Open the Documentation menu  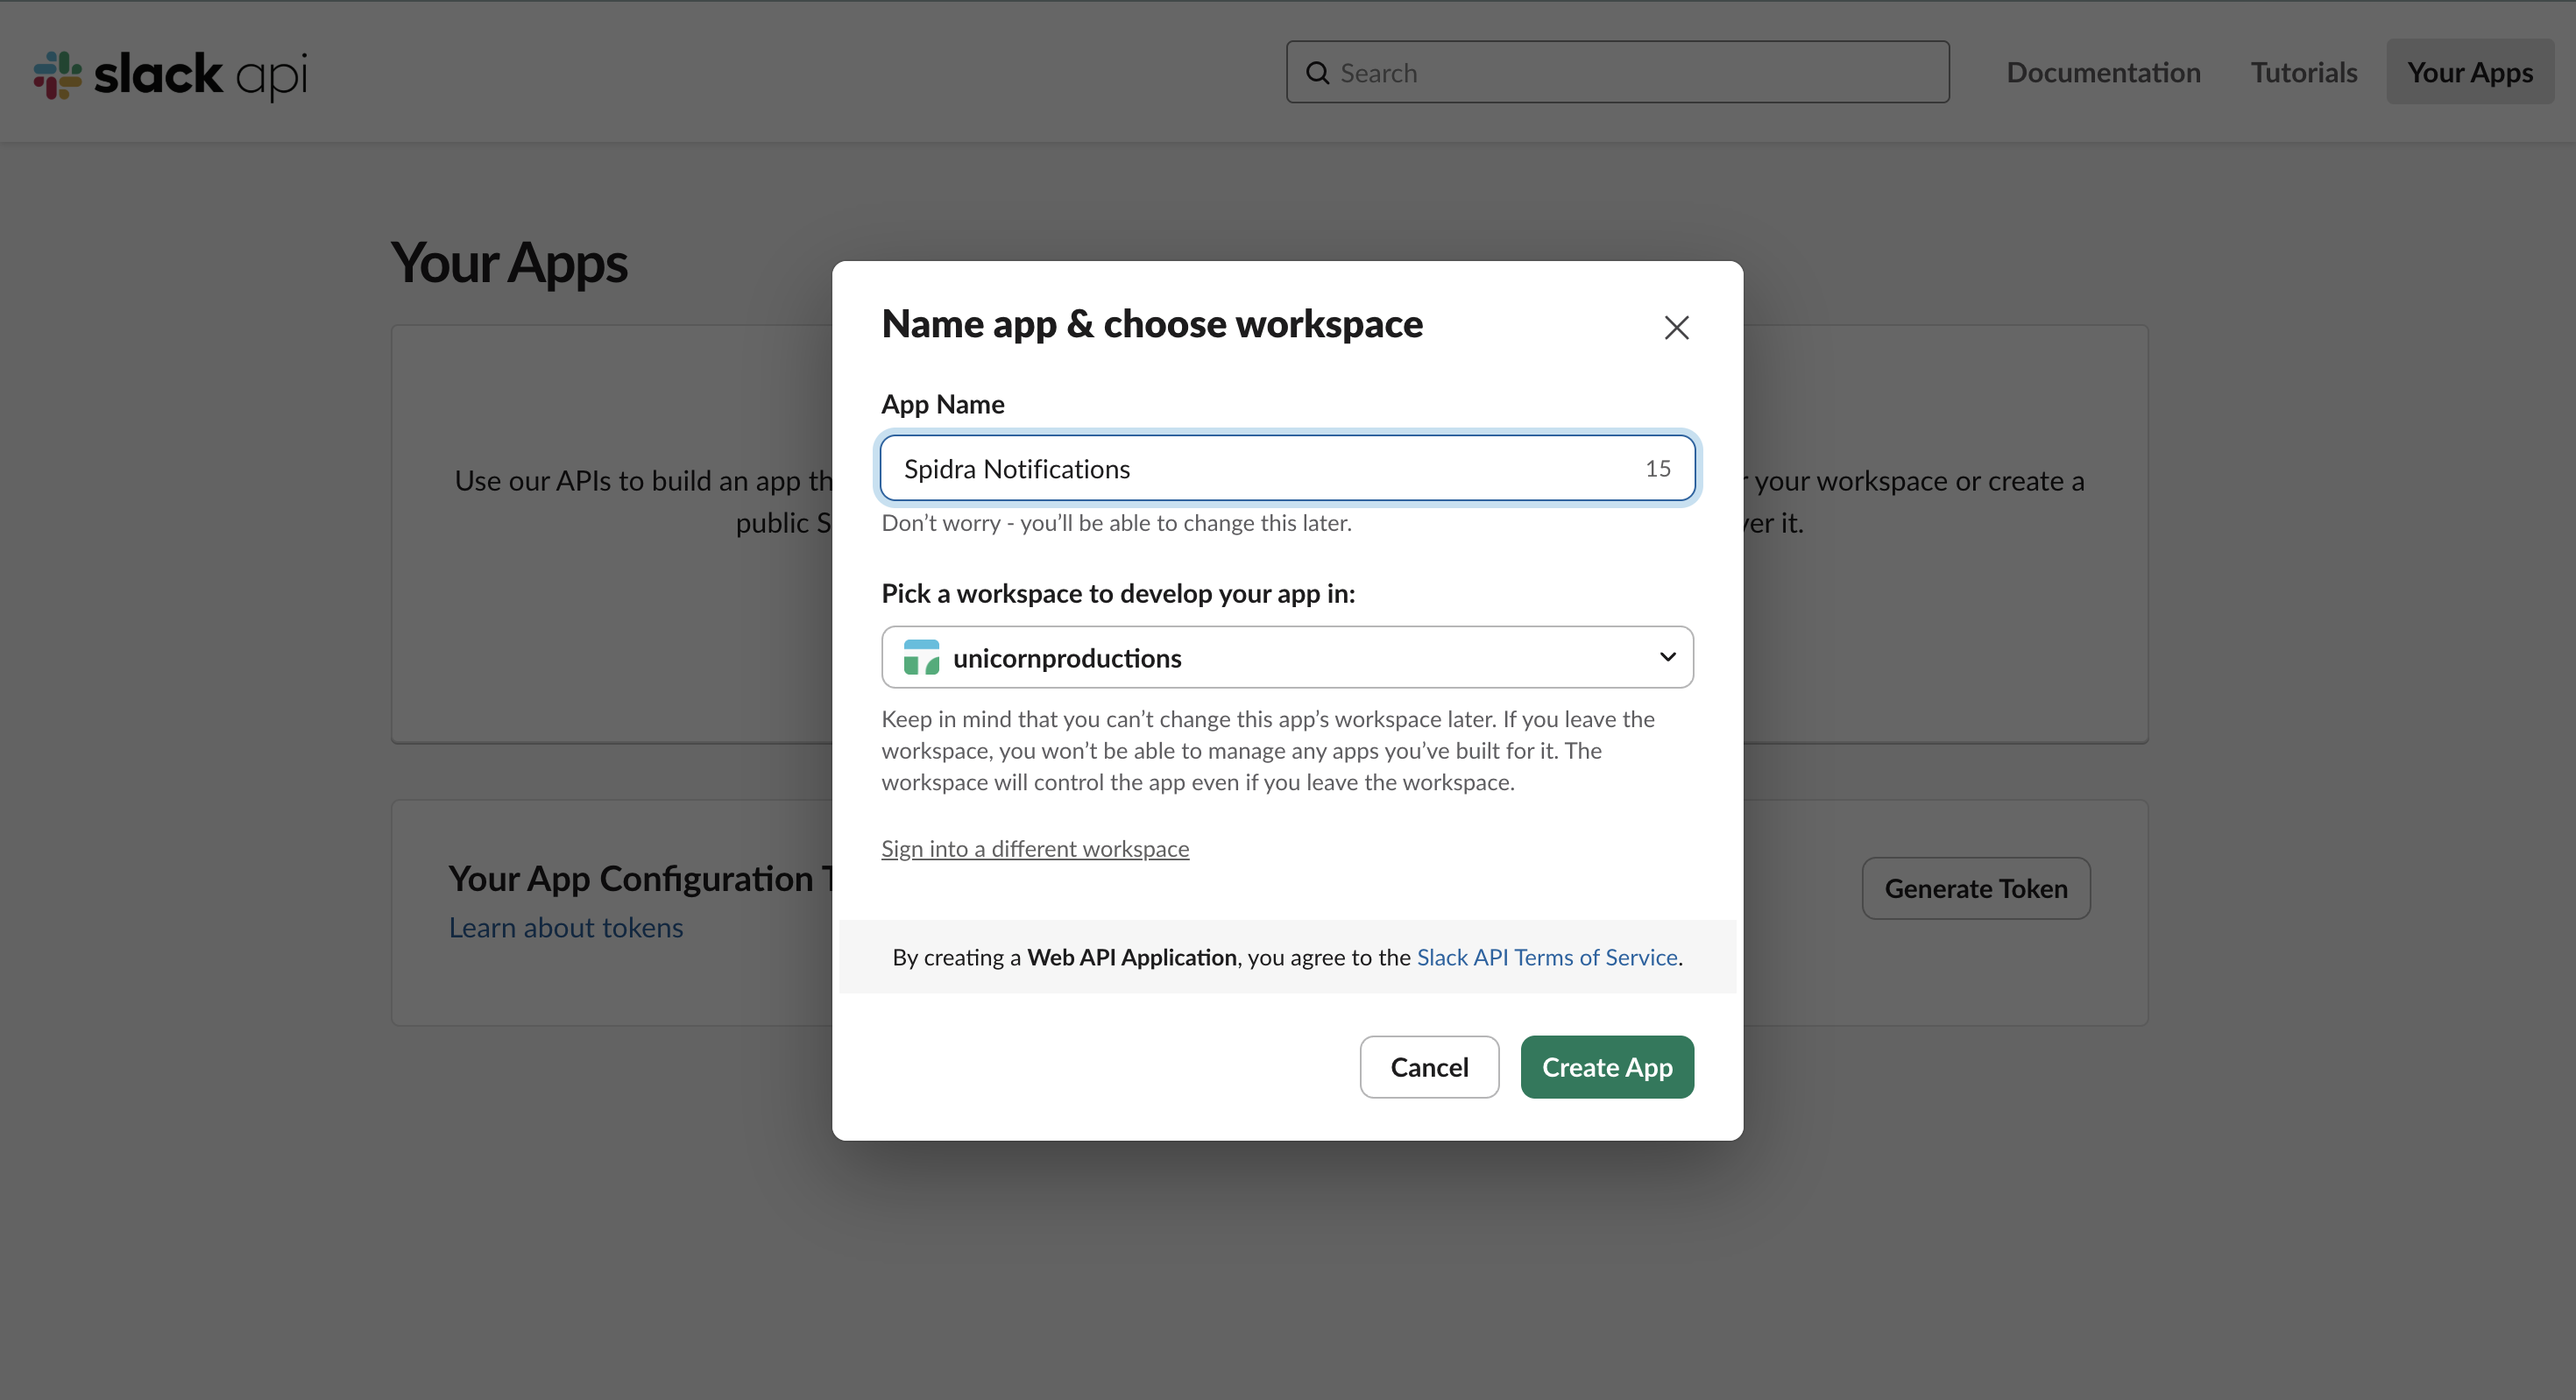click(x=2103, y=72)
